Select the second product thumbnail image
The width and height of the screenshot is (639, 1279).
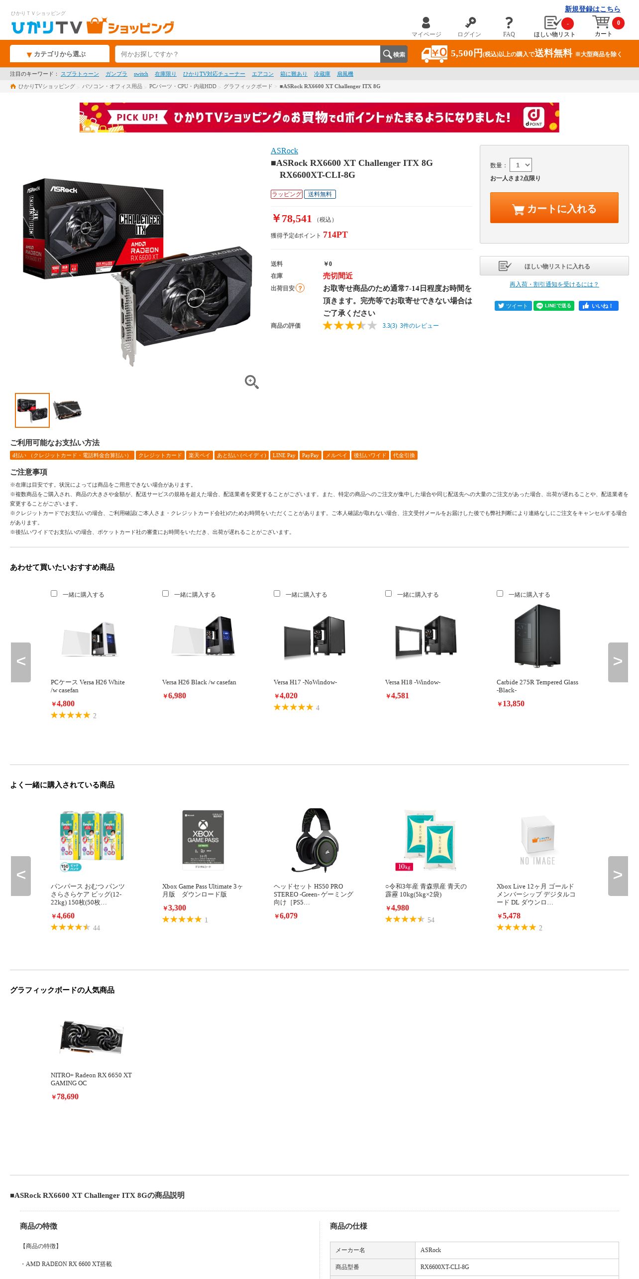(x=67, y=410)
